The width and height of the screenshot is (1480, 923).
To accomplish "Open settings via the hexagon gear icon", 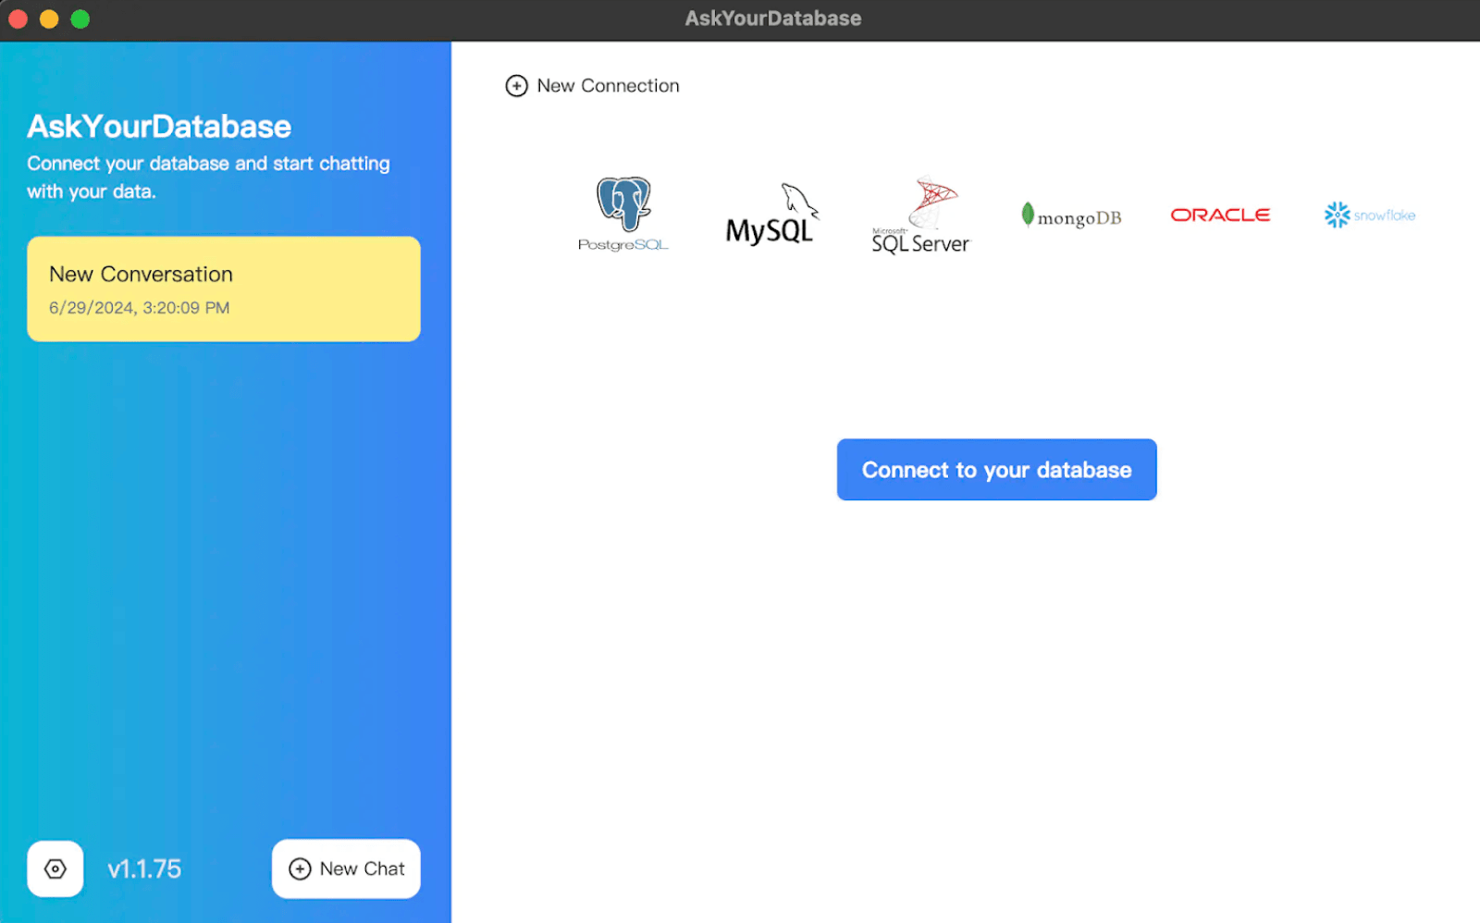I will [55, 868].
